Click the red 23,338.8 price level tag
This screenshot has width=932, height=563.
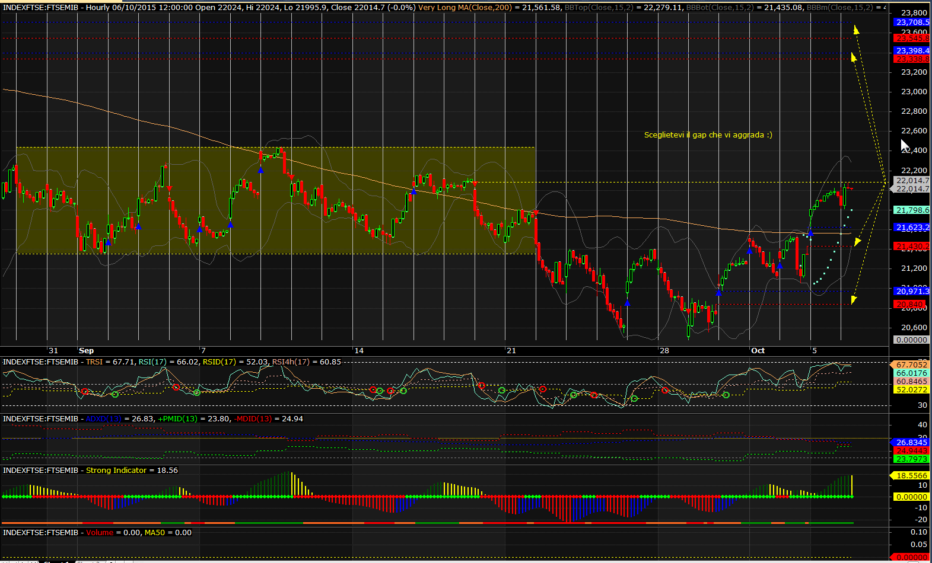pyautogui.click(x=911, y=59)
